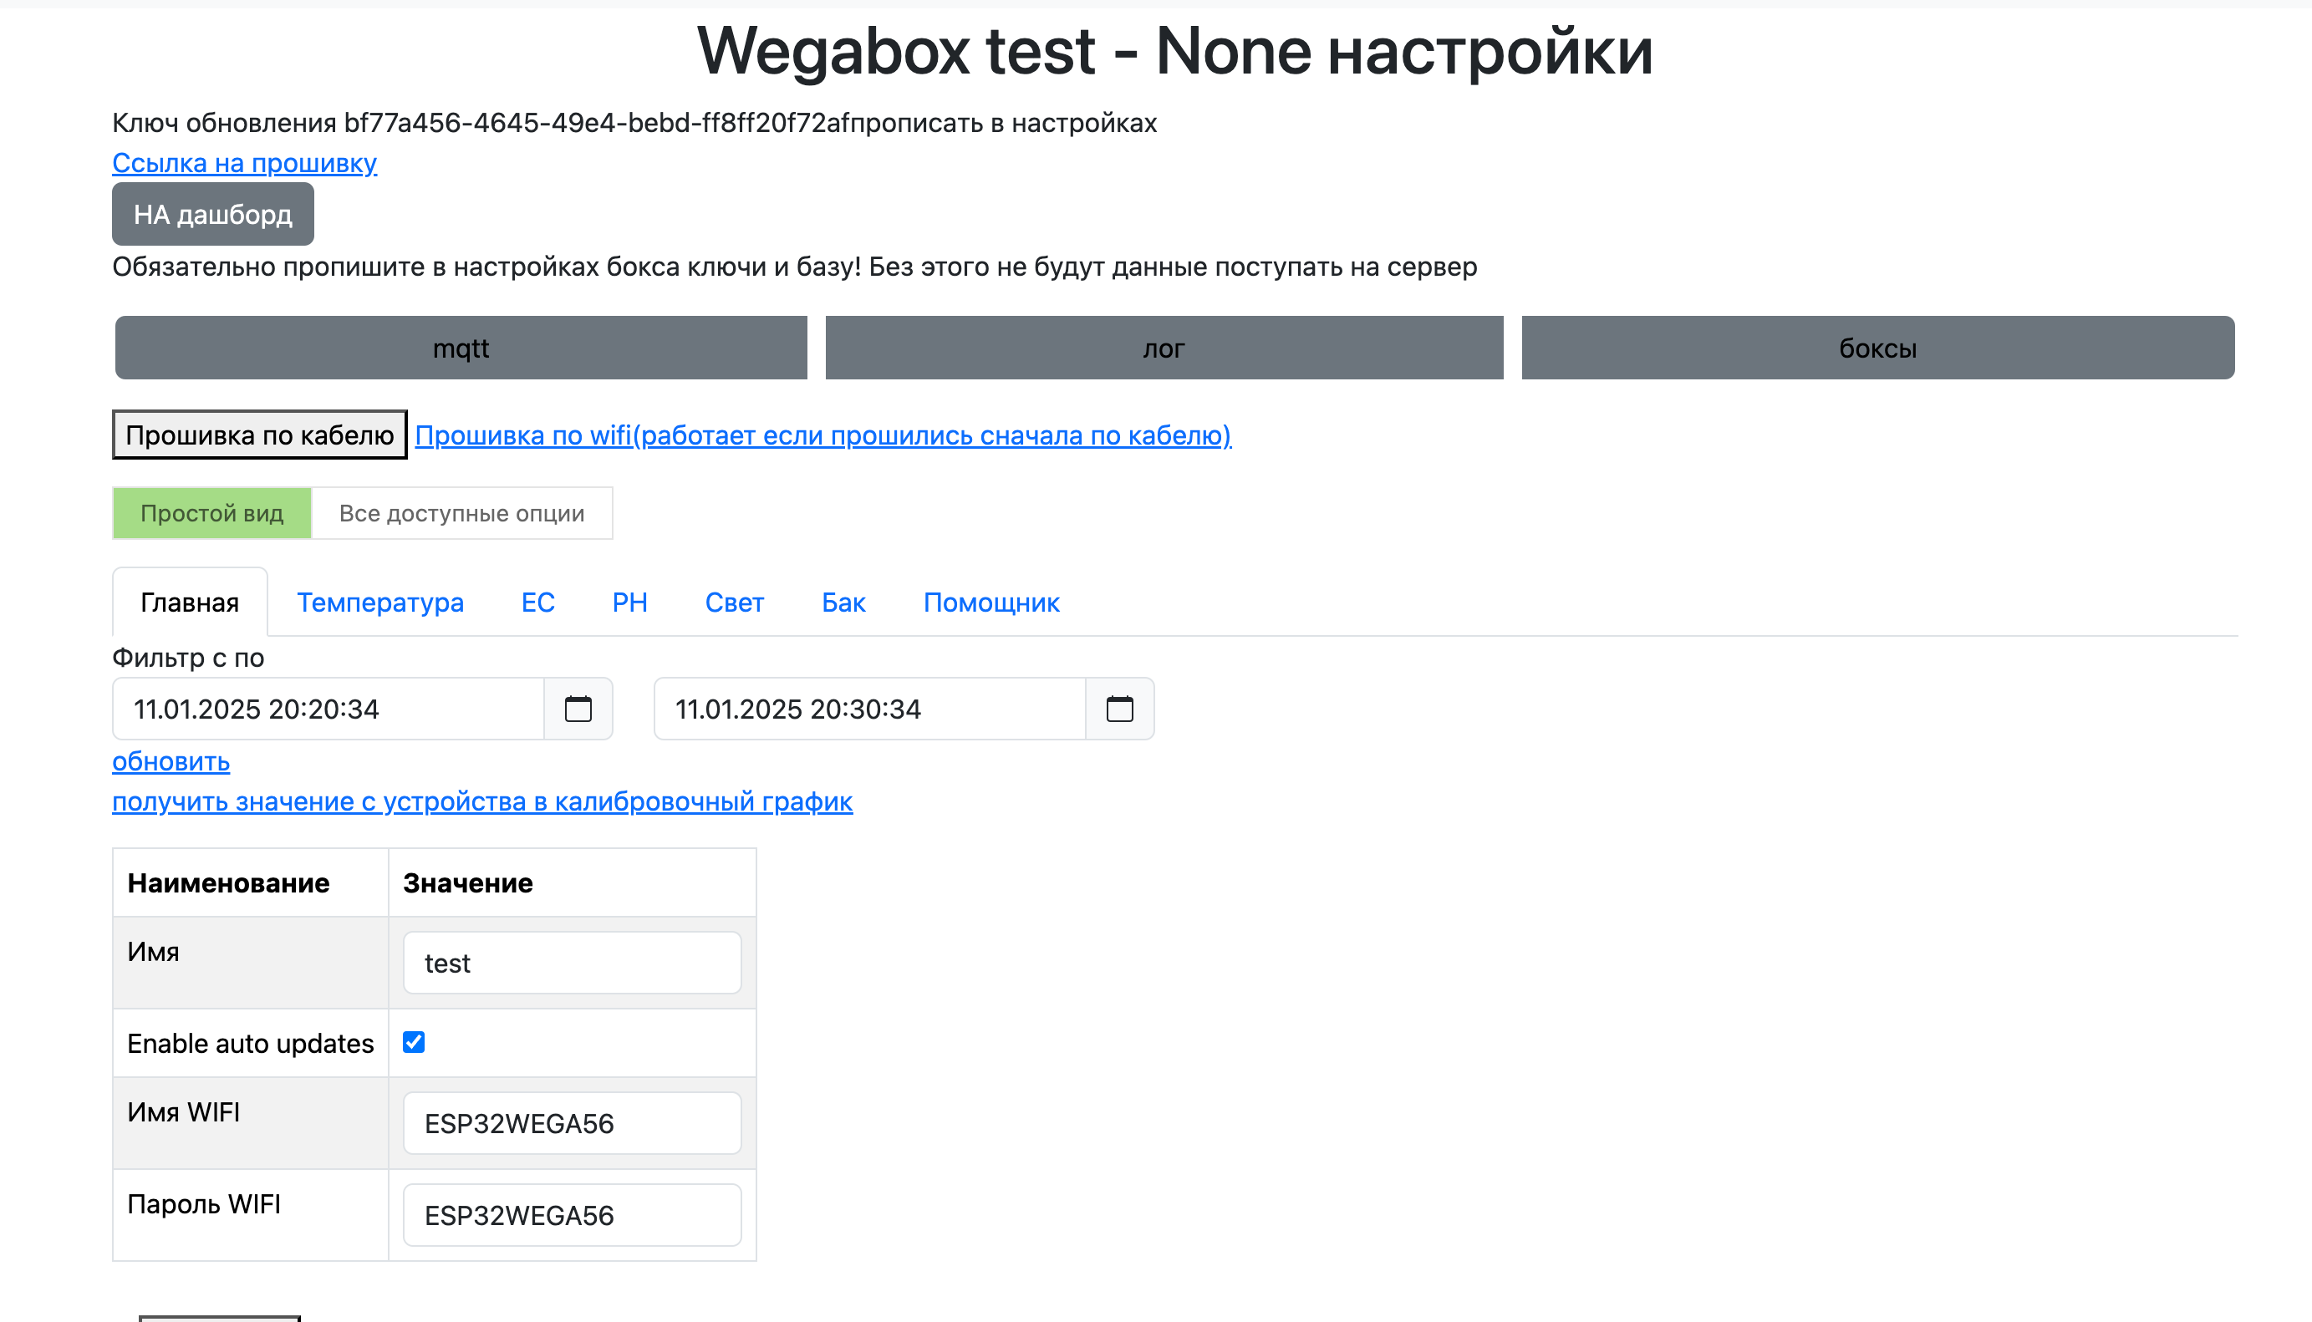Click the боксы button

pos(1877,348)
